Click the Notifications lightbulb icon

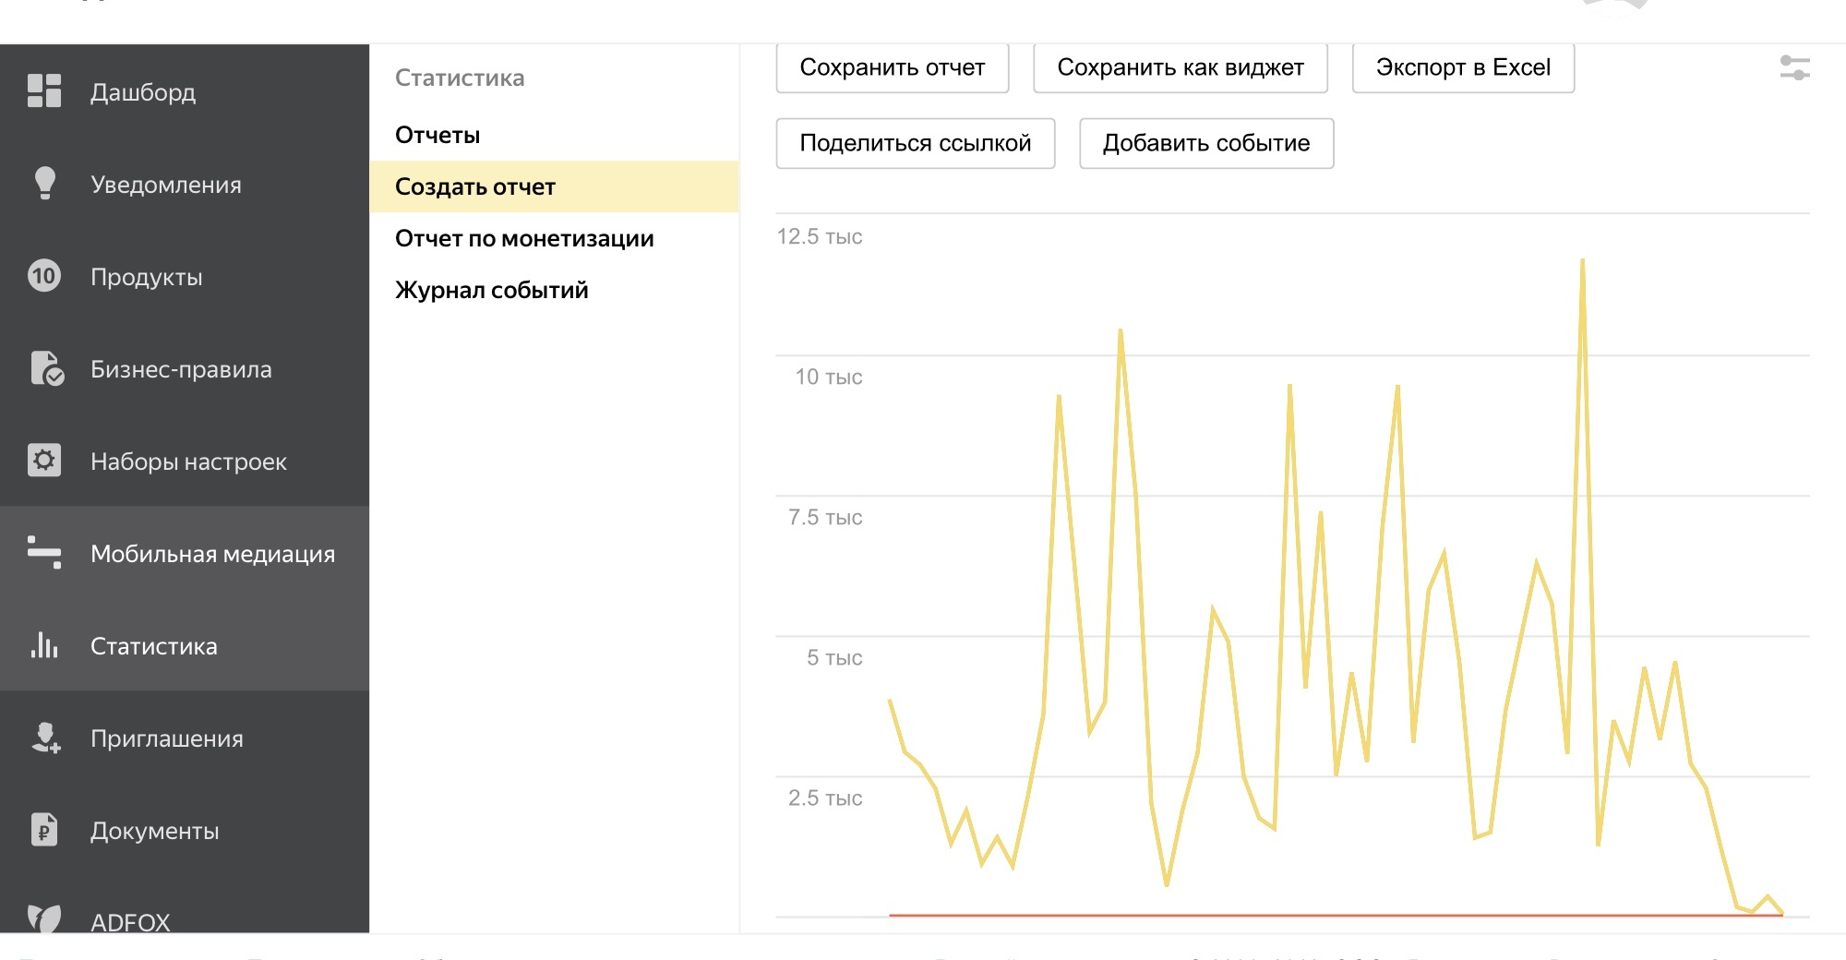44,183
